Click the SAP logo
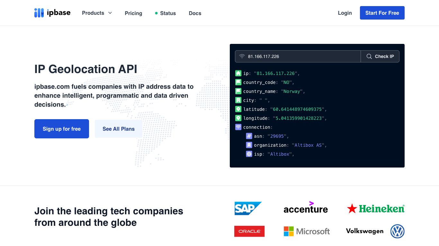439x246 pixels. pyautogui.click(x=248, y=209)
